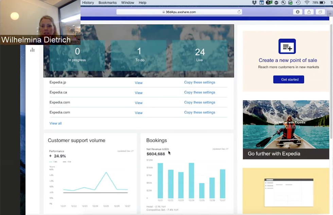Click the 36d4pu.axshare.com address field
Viewport: 333px width, 215px height.
(179, 12)
